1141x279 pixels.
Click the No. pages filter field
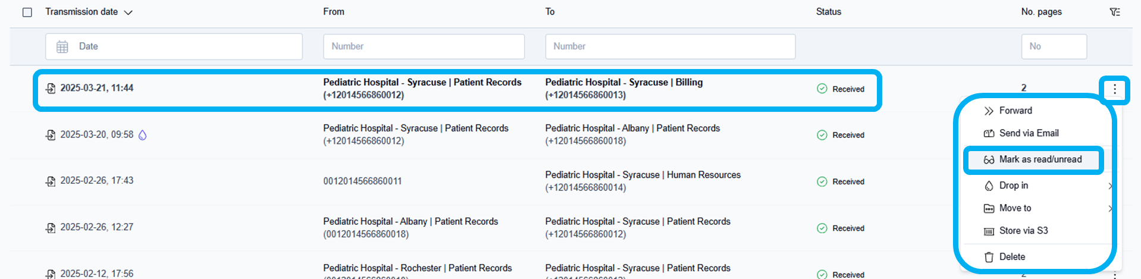coord(1054,46)
